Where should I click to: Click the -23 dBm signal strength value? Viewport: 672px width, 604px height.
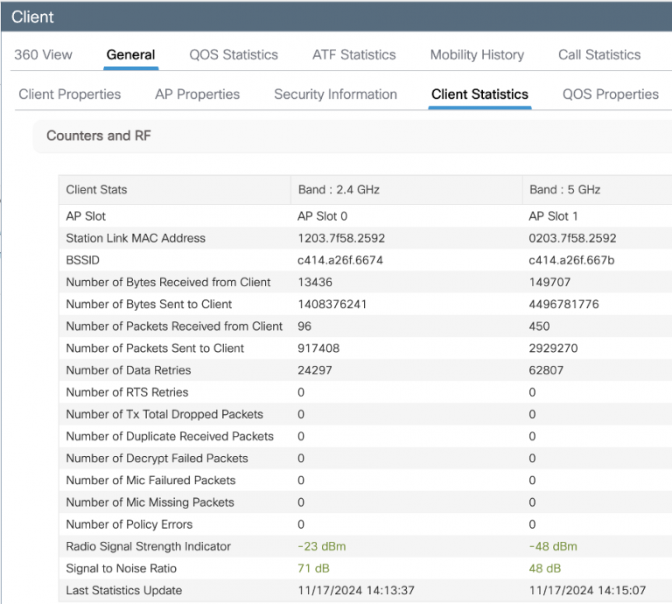coord(322,546)
